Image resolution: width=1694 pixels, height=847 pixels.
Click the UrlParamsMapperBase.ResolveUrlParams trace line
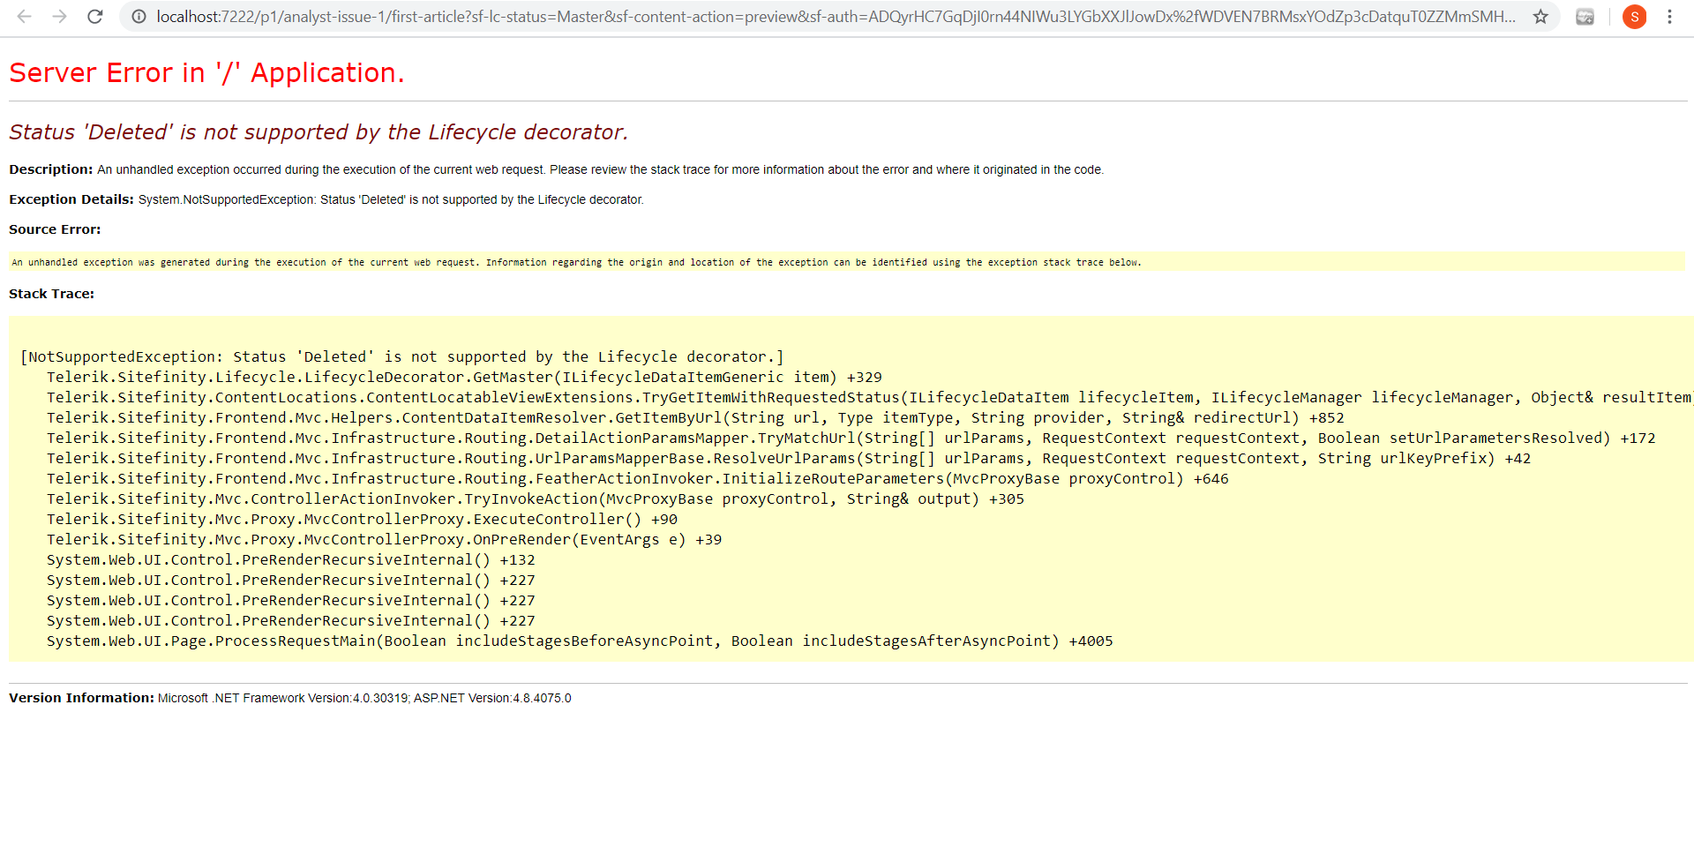(x=789, y=458)
